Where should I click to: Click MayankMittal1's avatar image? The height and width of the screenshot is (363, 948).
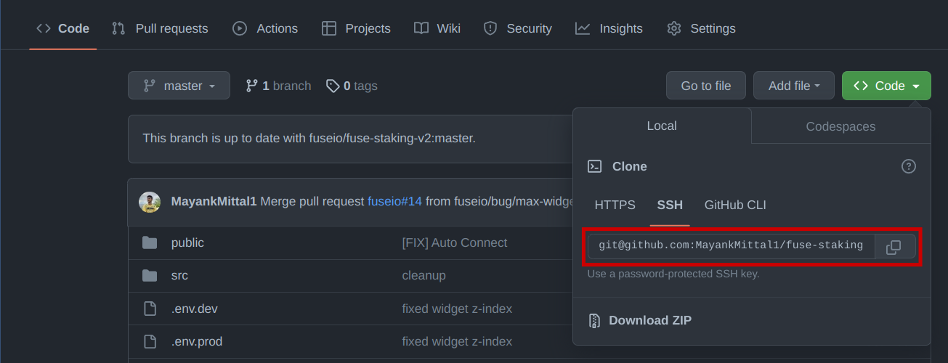[150, 202]
